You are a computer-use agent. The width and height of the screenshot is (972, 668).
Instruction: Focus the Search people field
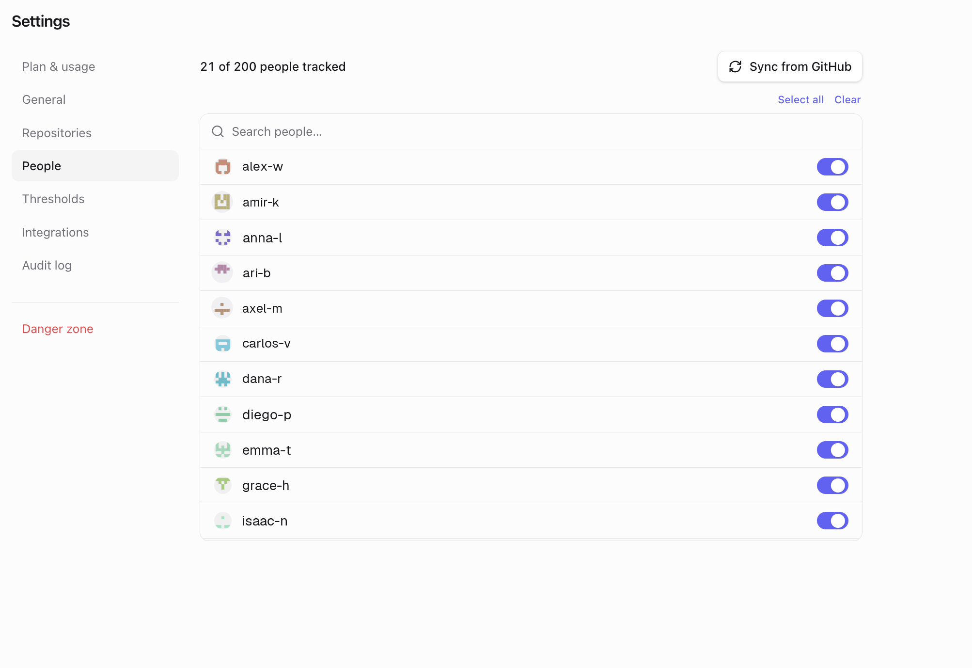[x=531, y=131]
